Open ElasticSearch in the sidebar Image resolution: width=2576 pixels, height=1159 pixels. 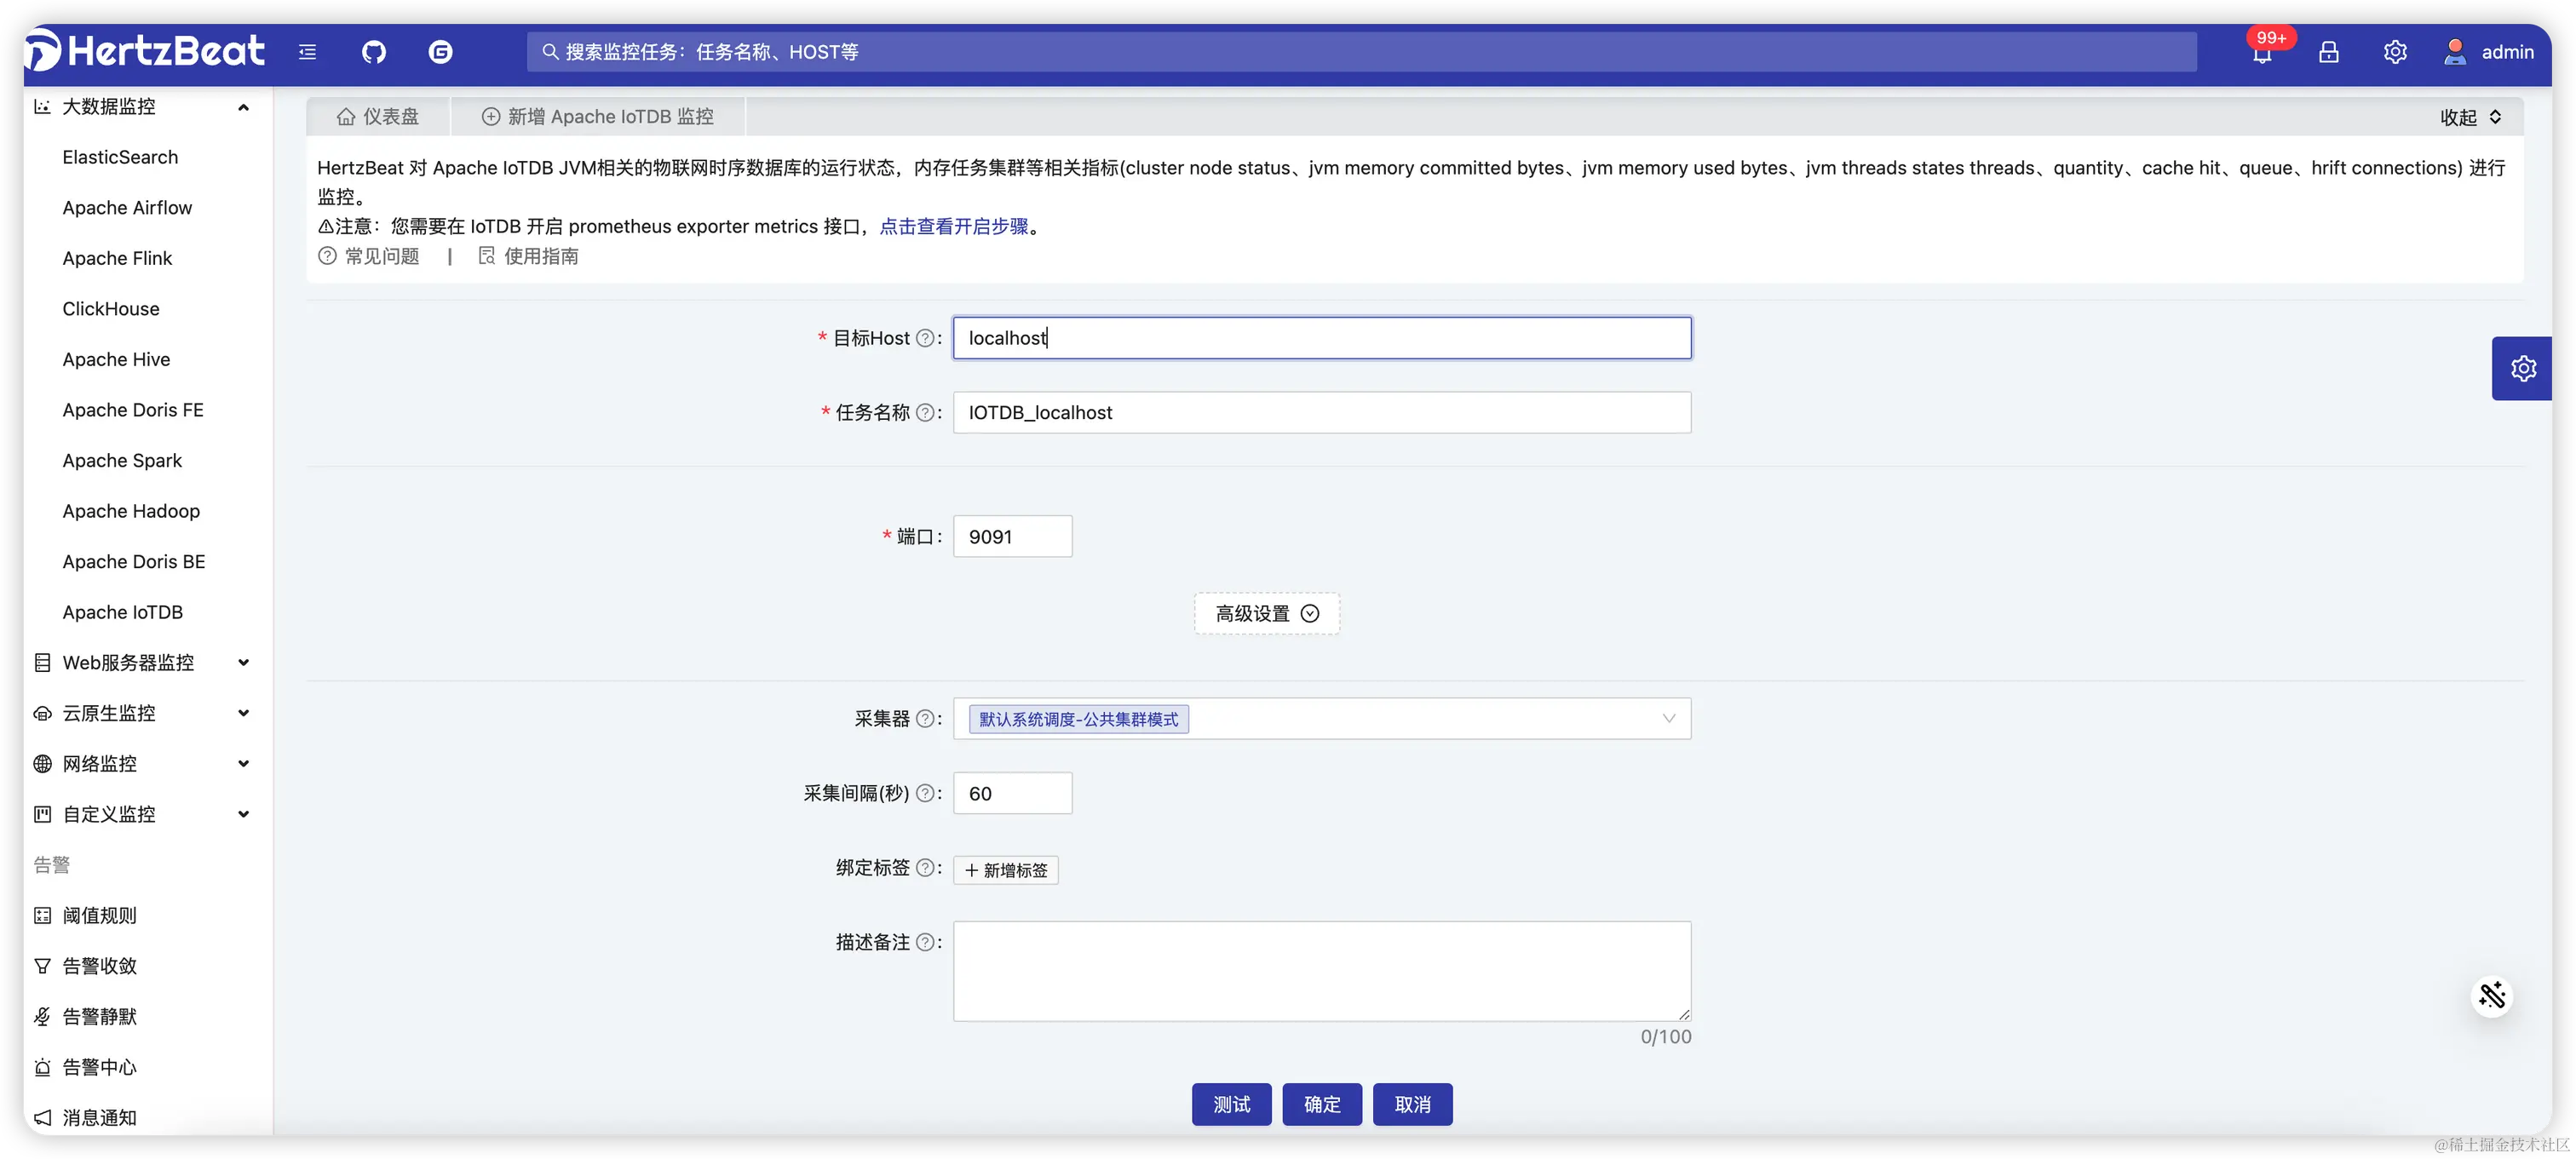click(120, 157)
